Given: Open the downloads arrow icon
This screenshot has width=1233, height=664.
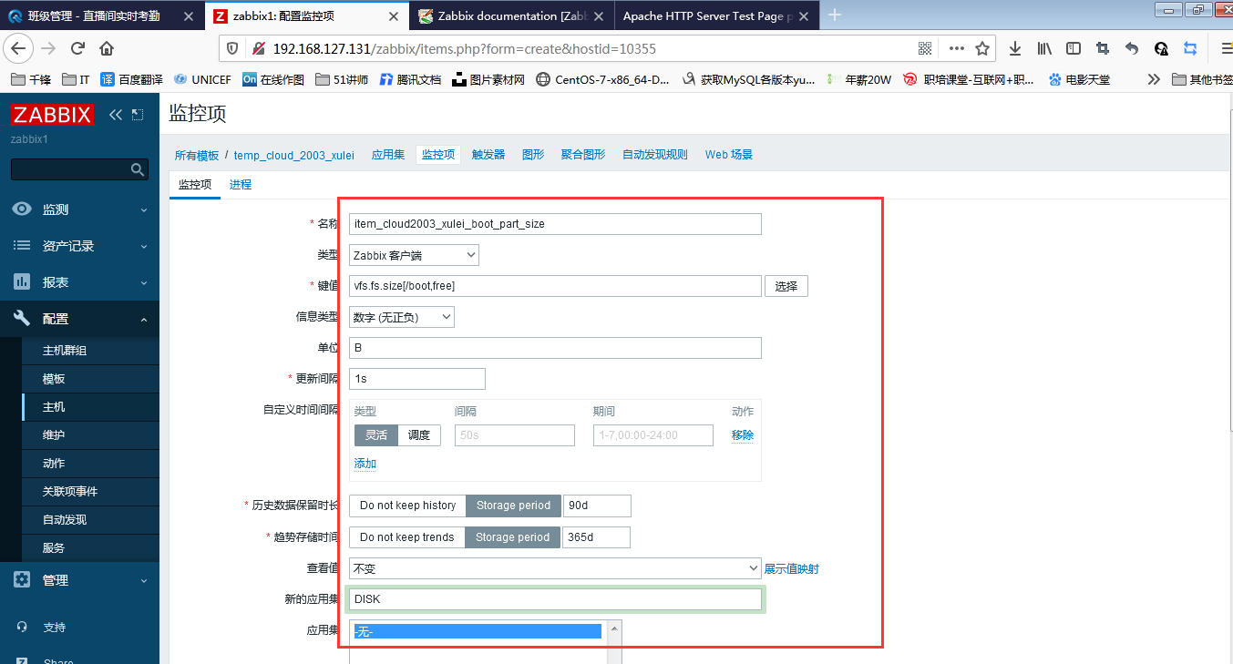Looking at the screenshot, I should (x=1015, y=48).
